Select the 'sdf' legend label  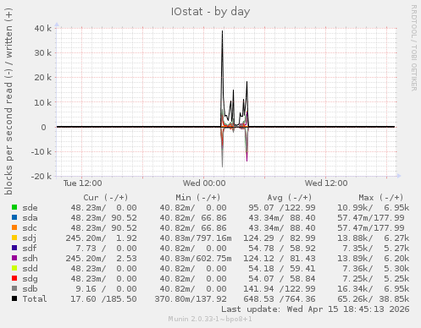click(30, 249)
